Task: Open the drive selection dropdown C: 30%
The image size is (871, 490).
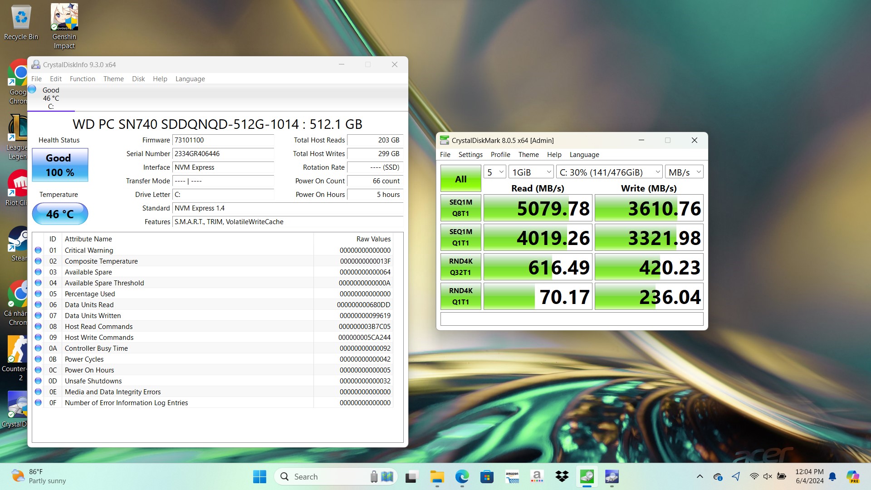Action: coord(609,172)
